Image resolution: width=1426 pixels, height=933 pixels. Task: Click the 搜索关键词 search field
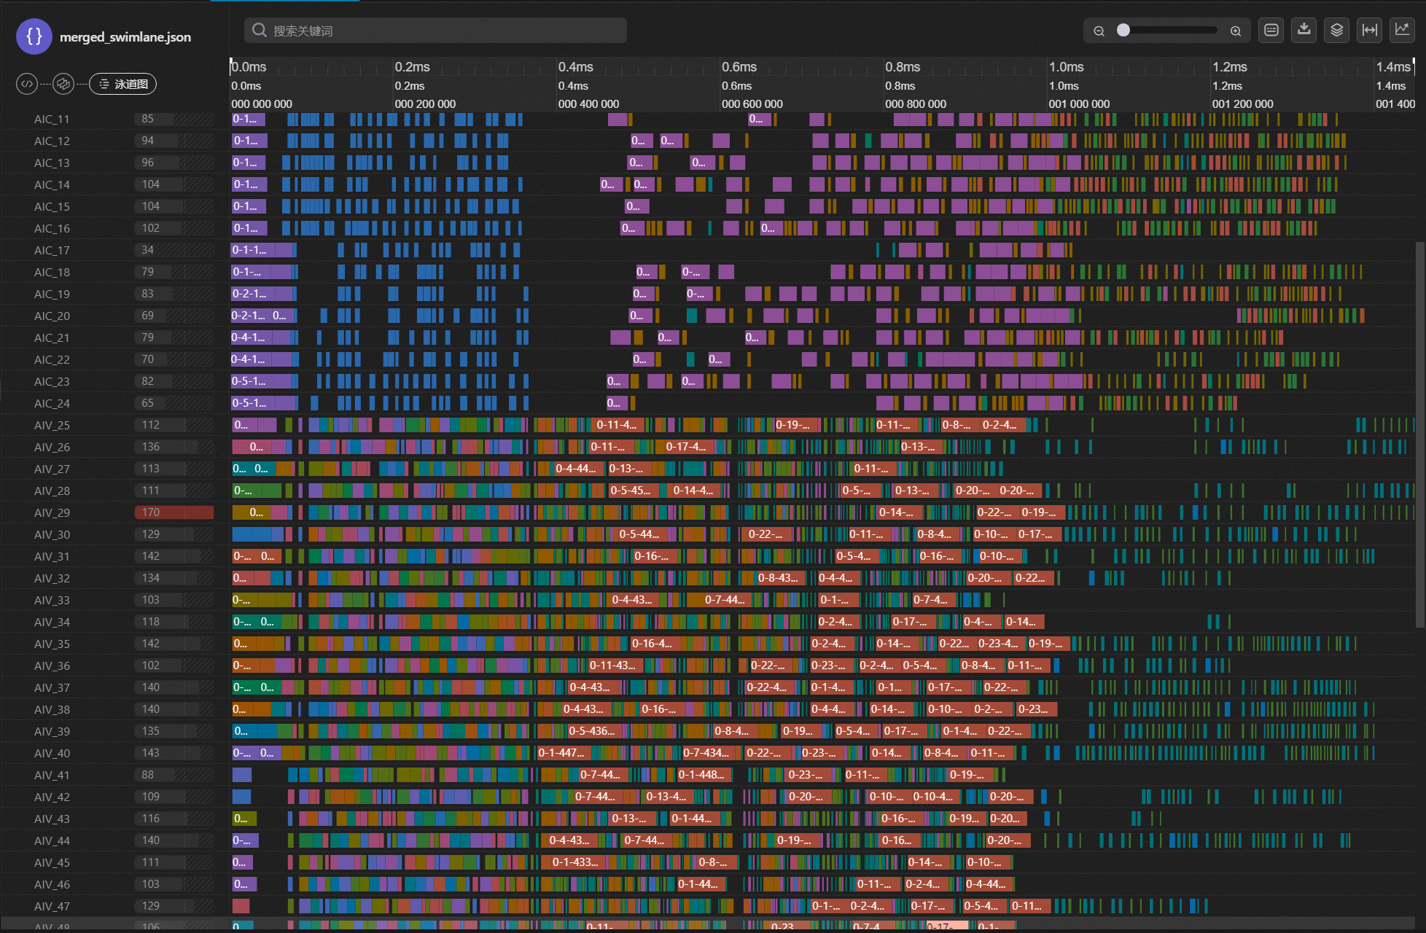[435, 31]
